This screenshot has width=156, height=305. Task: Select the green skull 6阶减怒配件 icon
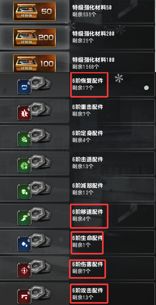[24, 192]
